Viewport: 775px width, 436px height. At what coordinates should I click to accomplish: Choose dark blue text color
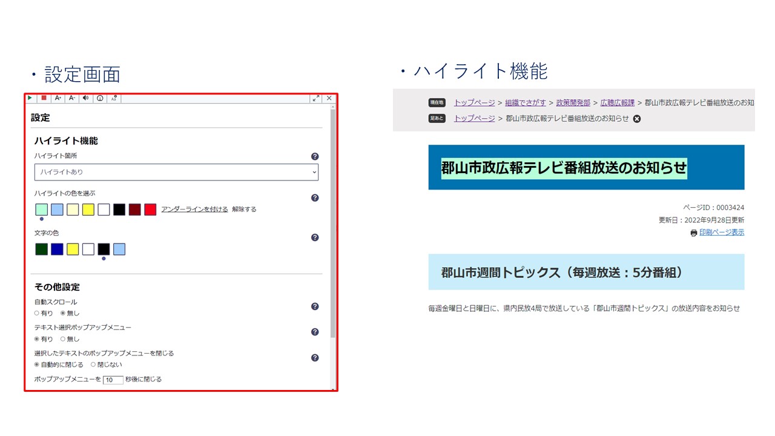point(57,249)
